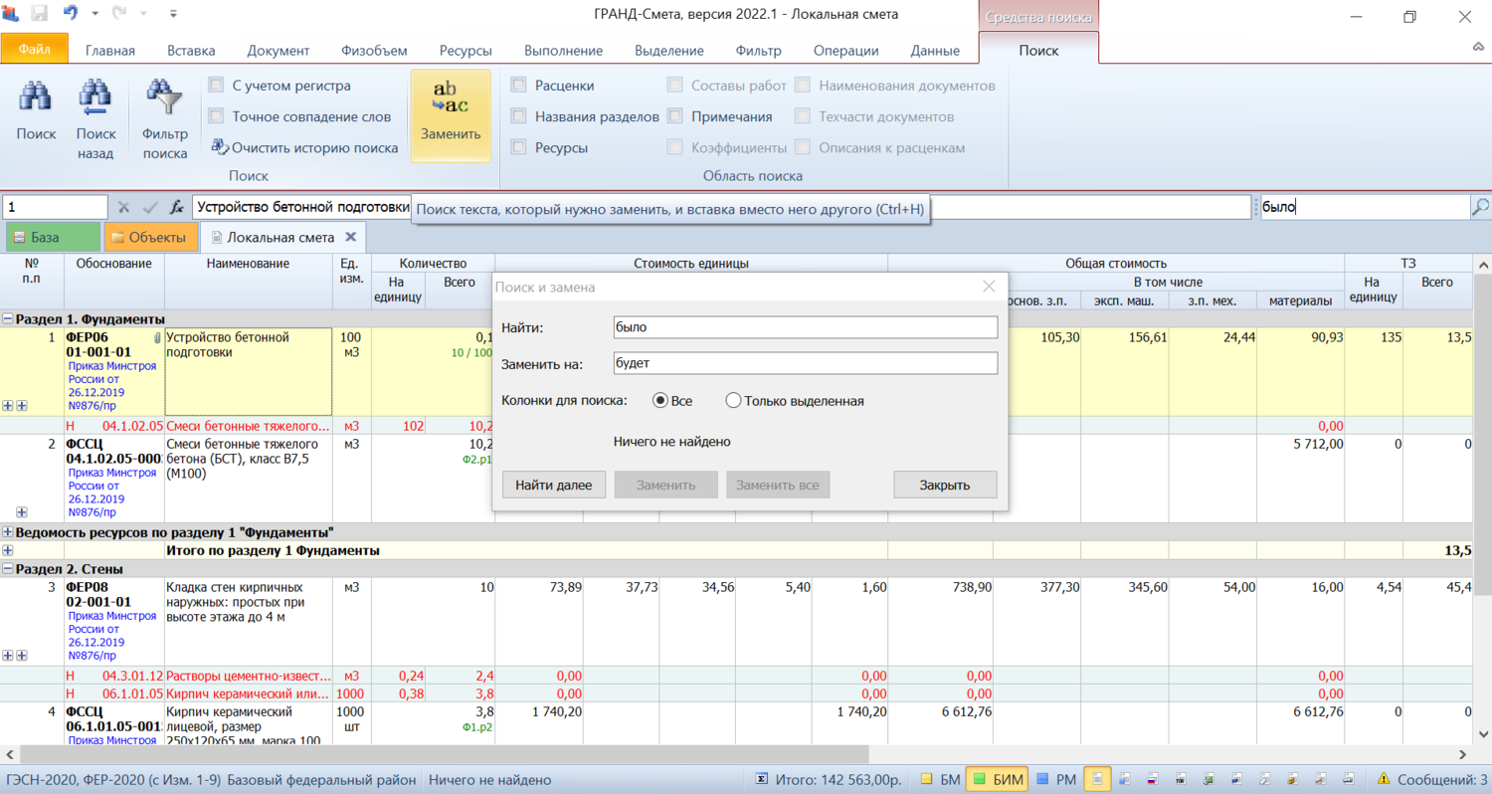Open the Ресурсы ribbon tab

[464, 51]
